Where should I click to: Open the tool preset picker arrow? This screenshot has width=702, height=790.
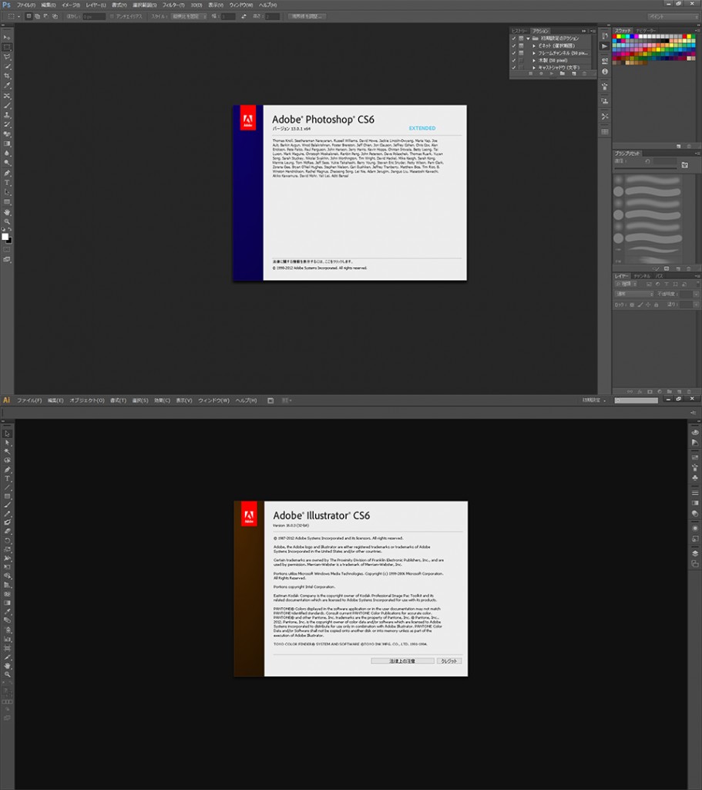19,16
